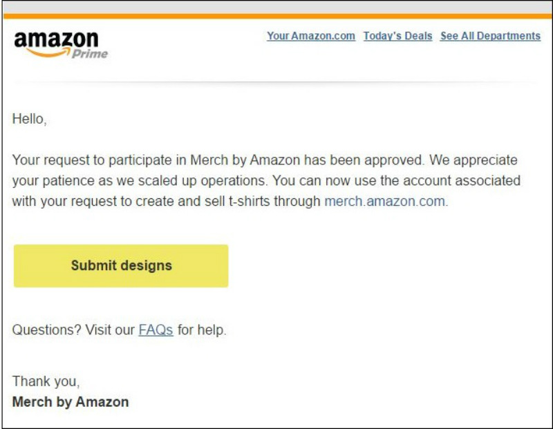This screenshot has height=429, width=553.
Task: Click the word Prime in the logo
Action: tap(91, 55)
